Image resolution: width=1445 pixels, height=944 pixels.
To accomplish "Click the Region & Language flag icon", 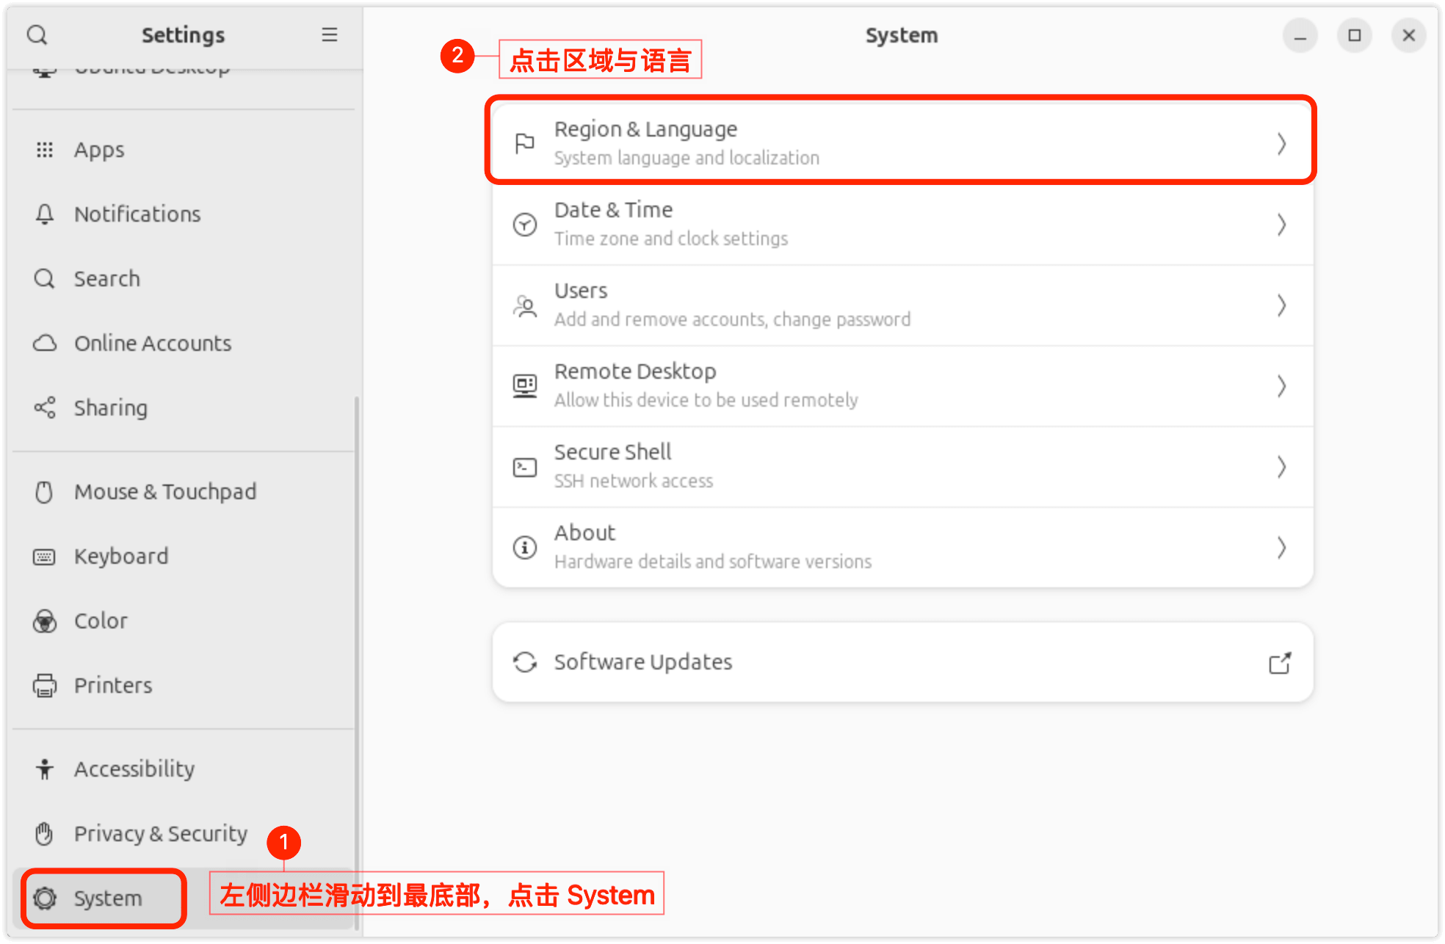I will [x=524, y=143].
